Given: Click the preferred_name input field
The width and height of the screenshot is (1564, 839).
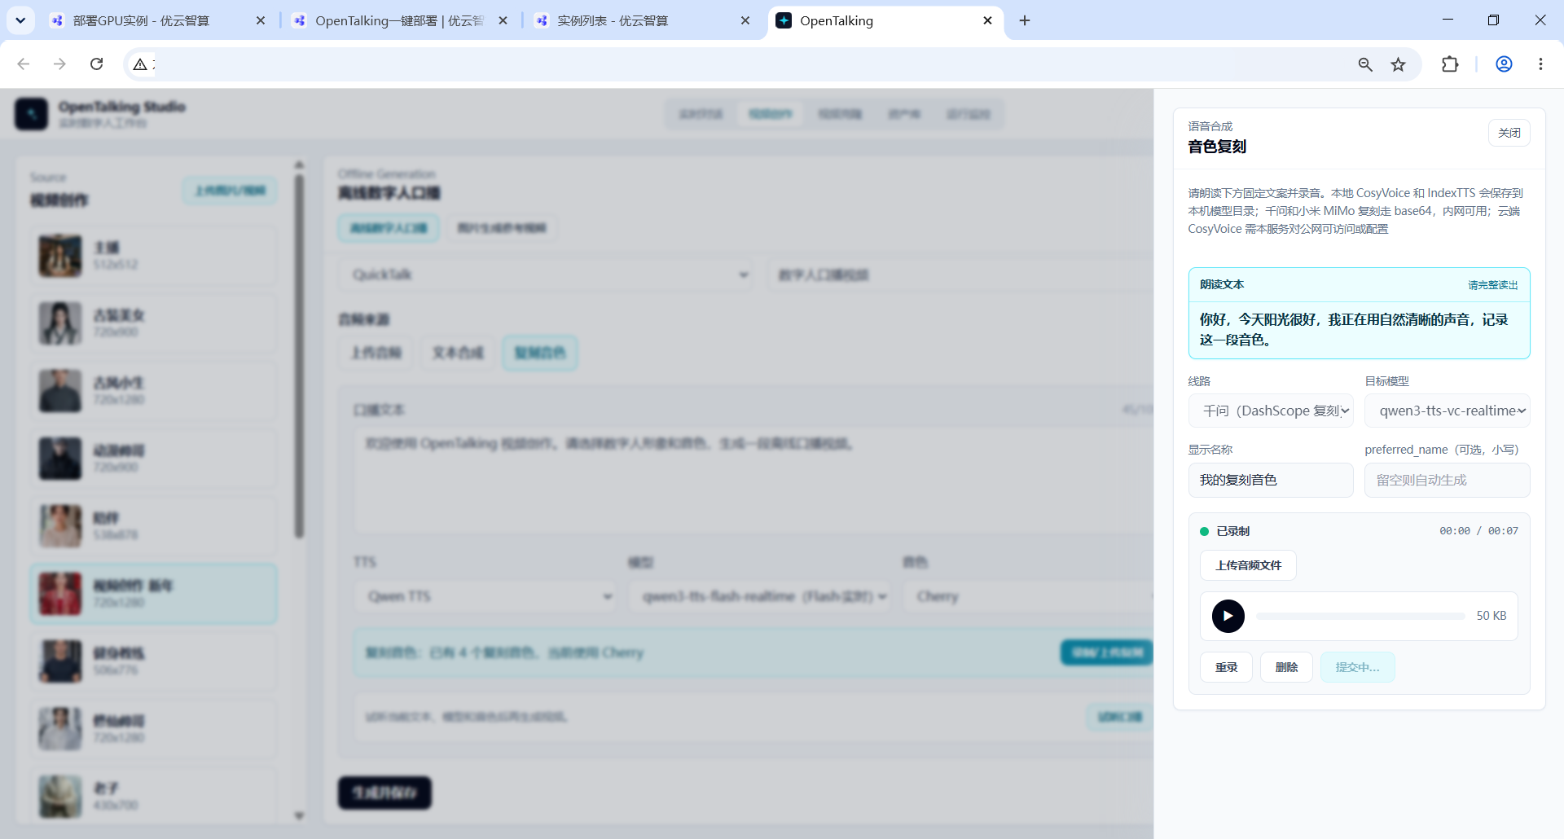Looking at the screenshot, I should [x=1448, y=480].
